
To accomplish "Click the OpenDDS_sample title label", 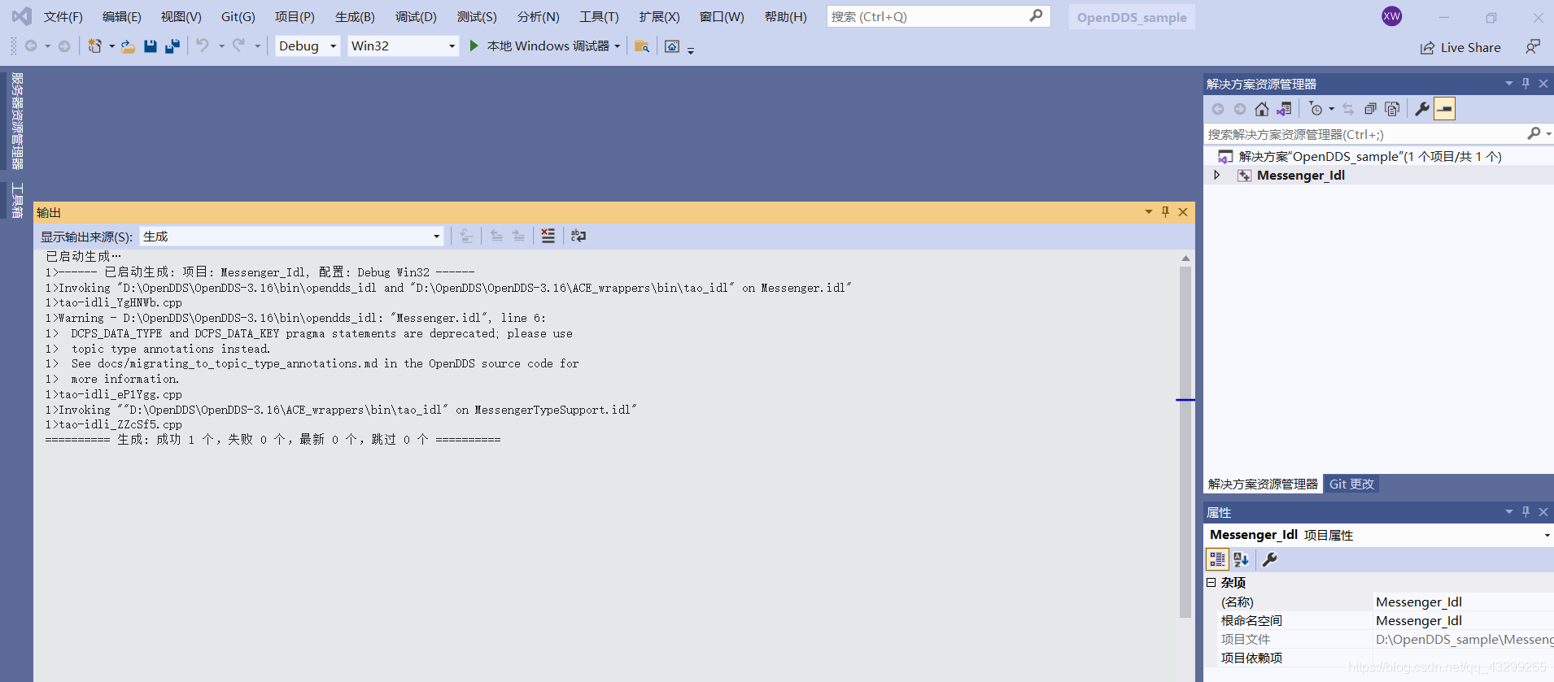I will click(1132, 17).
